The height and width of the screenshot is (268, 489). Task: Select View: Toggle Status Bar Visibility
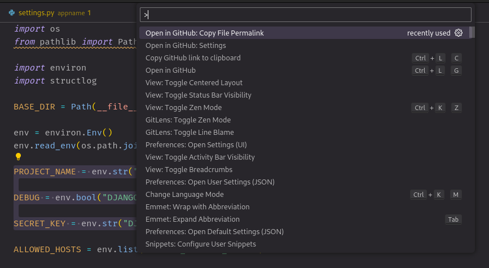[x=304, y=95]
